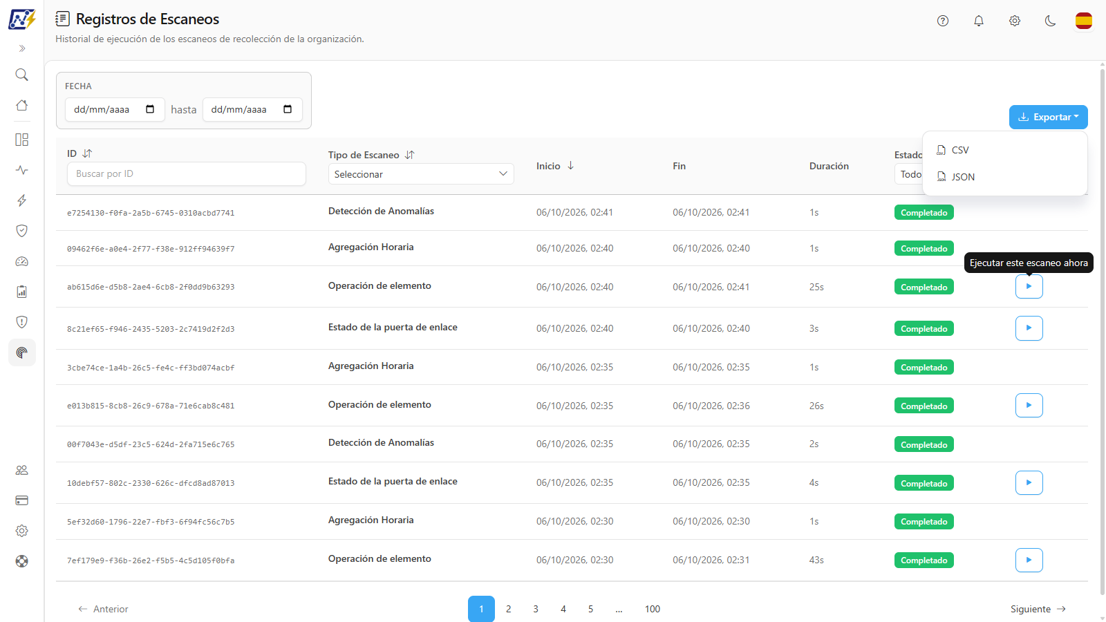Open top bar settings gear icon
This screenshot has height=622, width=1106.
tap(1015, 21)
